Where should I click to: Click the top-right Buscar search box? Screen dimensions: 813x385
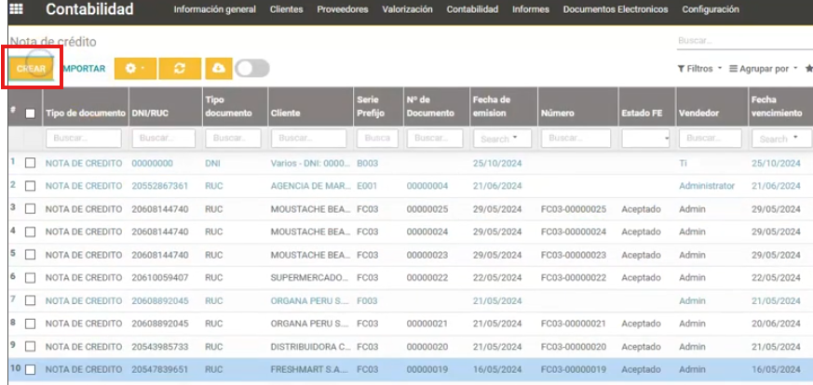click(x=743, y=41)
